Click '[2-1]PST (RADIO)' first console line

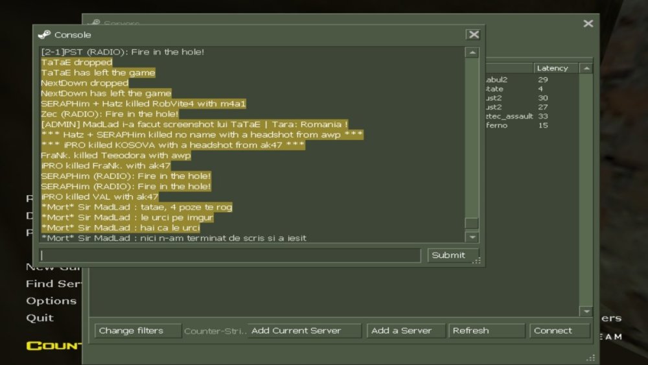click(x=122, y=52)
